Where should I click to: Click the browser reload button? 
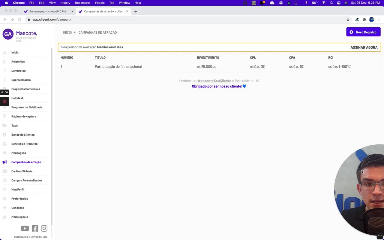[20, 19]
